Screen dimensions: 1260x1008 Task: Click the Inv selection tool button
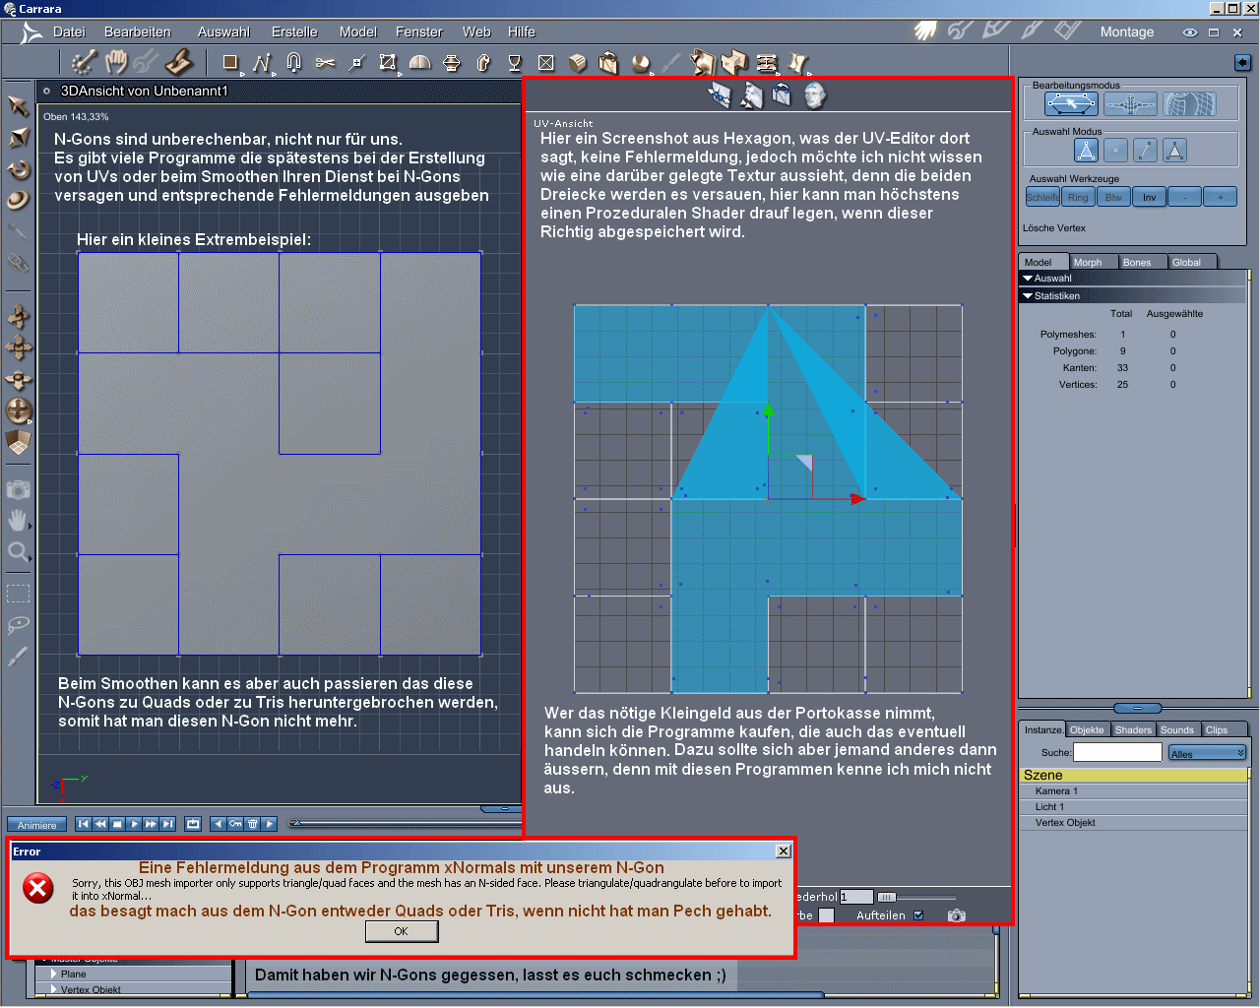tap(1149, 198)
